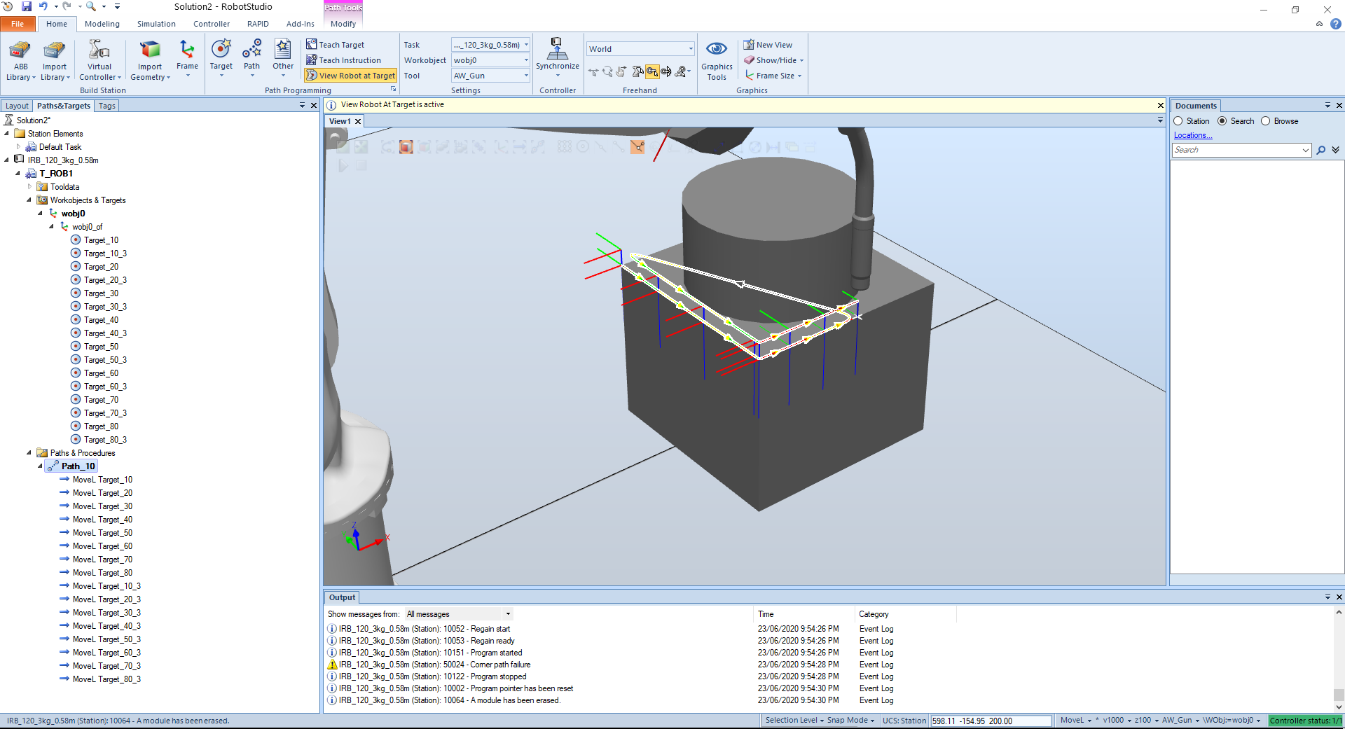Toggle View Robot at Target
The height and width of the screenshot is (729, 1345).
click(350, 76)
